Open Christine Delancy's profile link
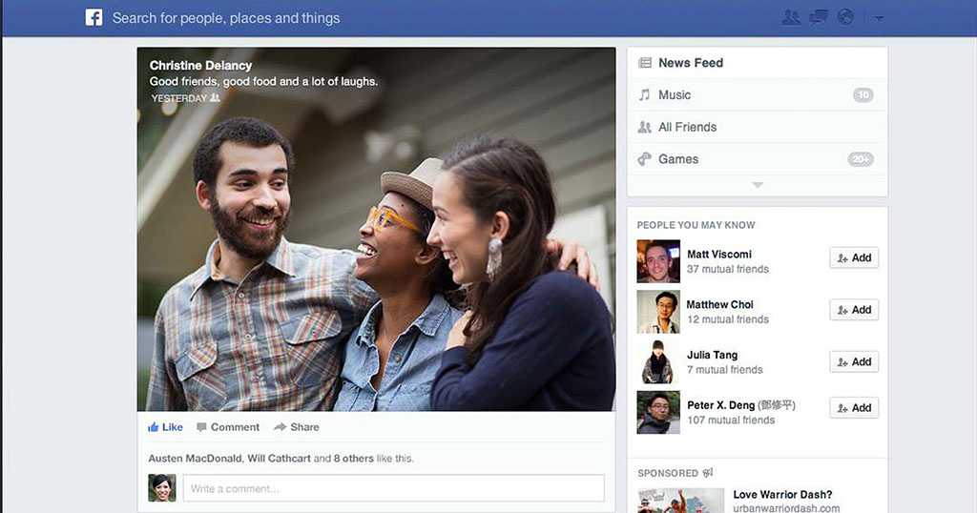 click(200, 66)
